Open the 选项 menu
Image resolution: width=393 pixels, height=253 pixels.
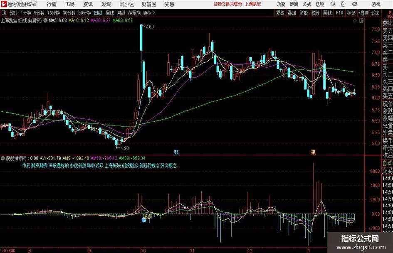[319, 4]
